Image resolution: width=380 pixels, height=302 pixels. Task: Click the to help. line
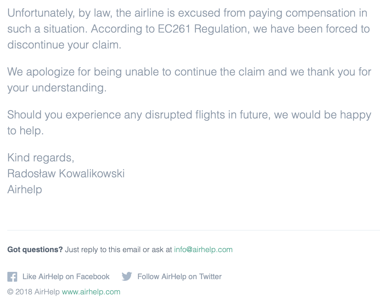coord(25,131)
